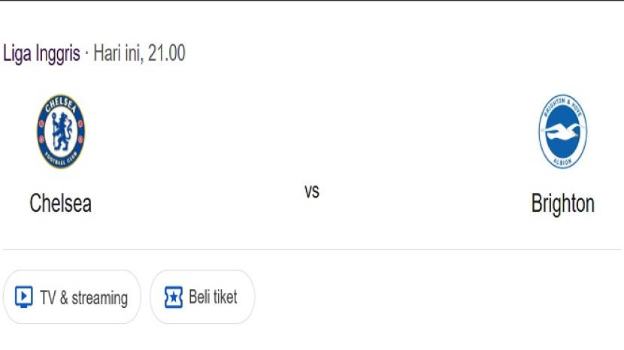Click the TV play icon
624x350 pixels.
point(23,297)
